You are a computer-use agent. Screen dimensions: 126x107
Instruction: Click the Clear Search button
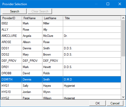click(40, 11)
